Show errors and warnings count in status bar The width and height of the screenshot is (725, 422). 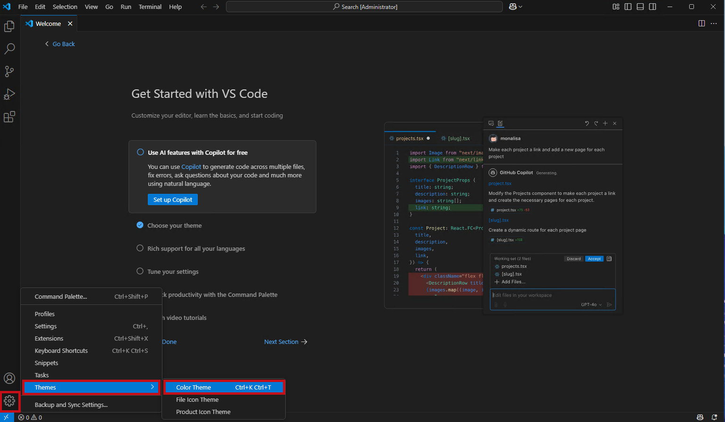tap(30, 417)
